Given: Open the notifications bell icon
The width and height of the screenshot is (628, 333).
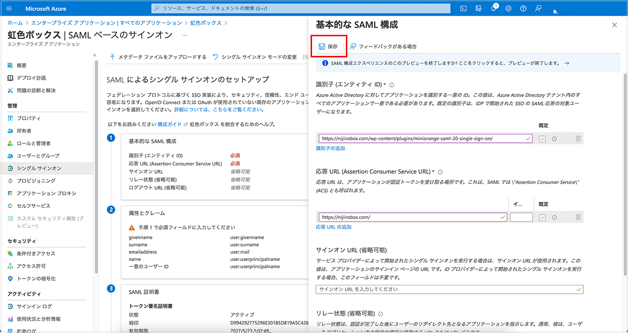Looking at the screenshot, I should click(x=494, y=8).
